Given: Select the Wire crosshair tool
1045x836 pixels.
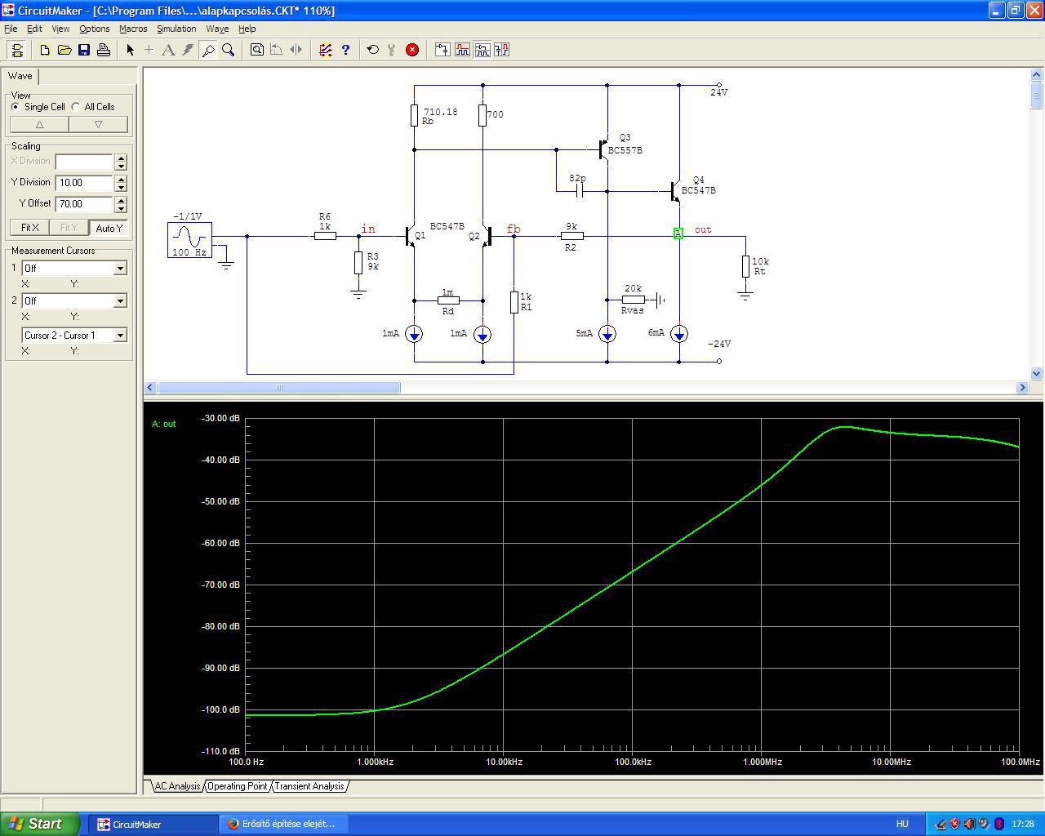Looking at the screenshot, I should pyautogui.click(x=149, y=50).
